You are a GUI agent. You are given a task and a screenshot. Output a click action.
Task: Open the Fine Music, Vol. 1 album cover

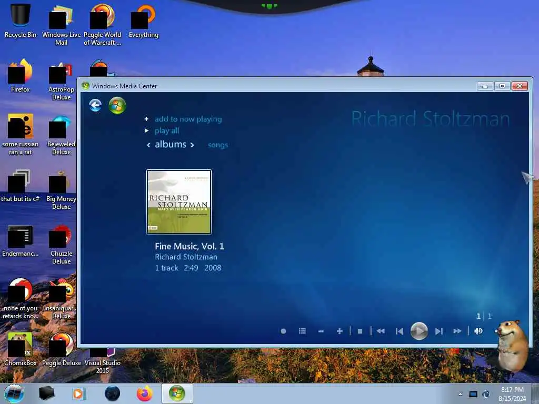(x=179, y=202)
